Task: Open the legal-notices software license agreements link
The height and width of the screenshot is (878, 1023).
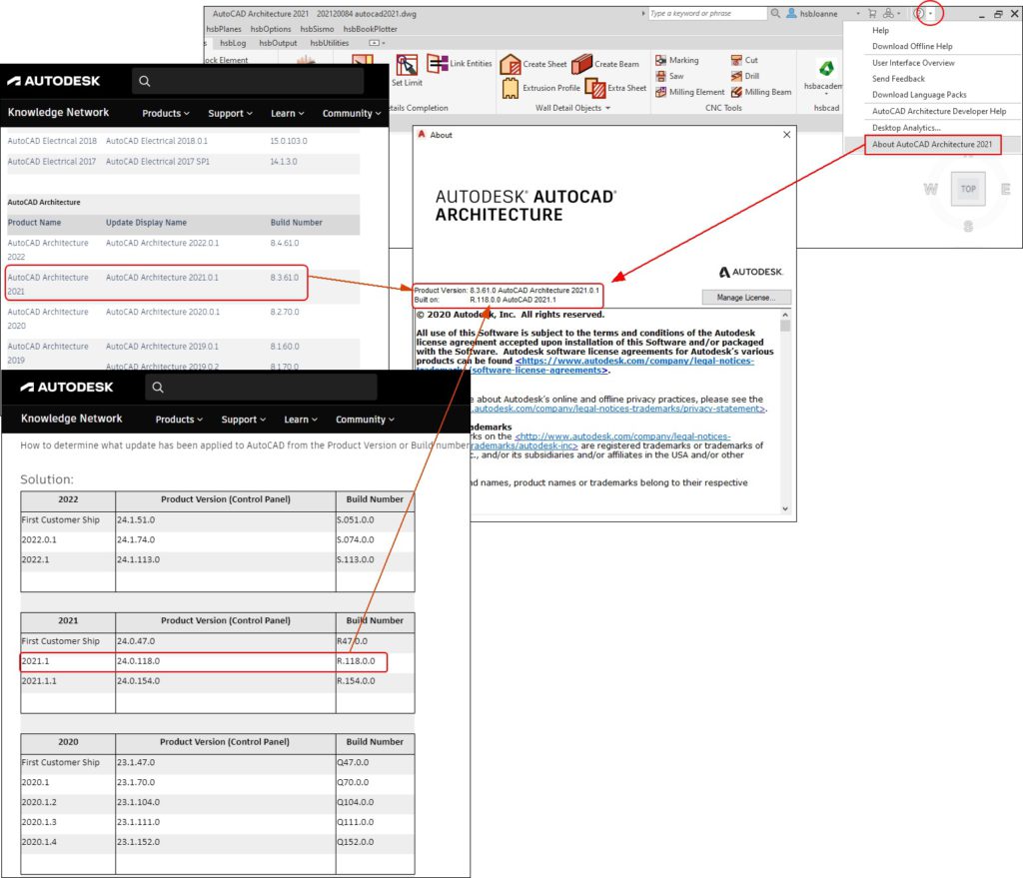Action: [x=634, y=361]
